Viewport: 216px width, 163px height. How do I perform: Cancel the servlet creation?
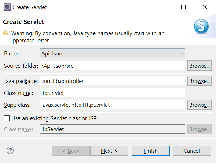[192, 151]
